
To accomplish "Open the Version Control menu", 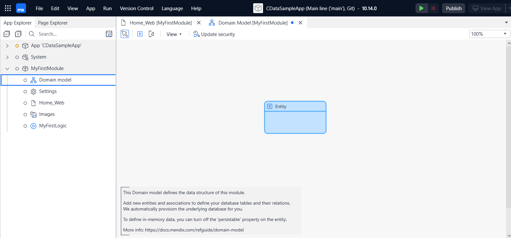I will (x=136, y=9).
